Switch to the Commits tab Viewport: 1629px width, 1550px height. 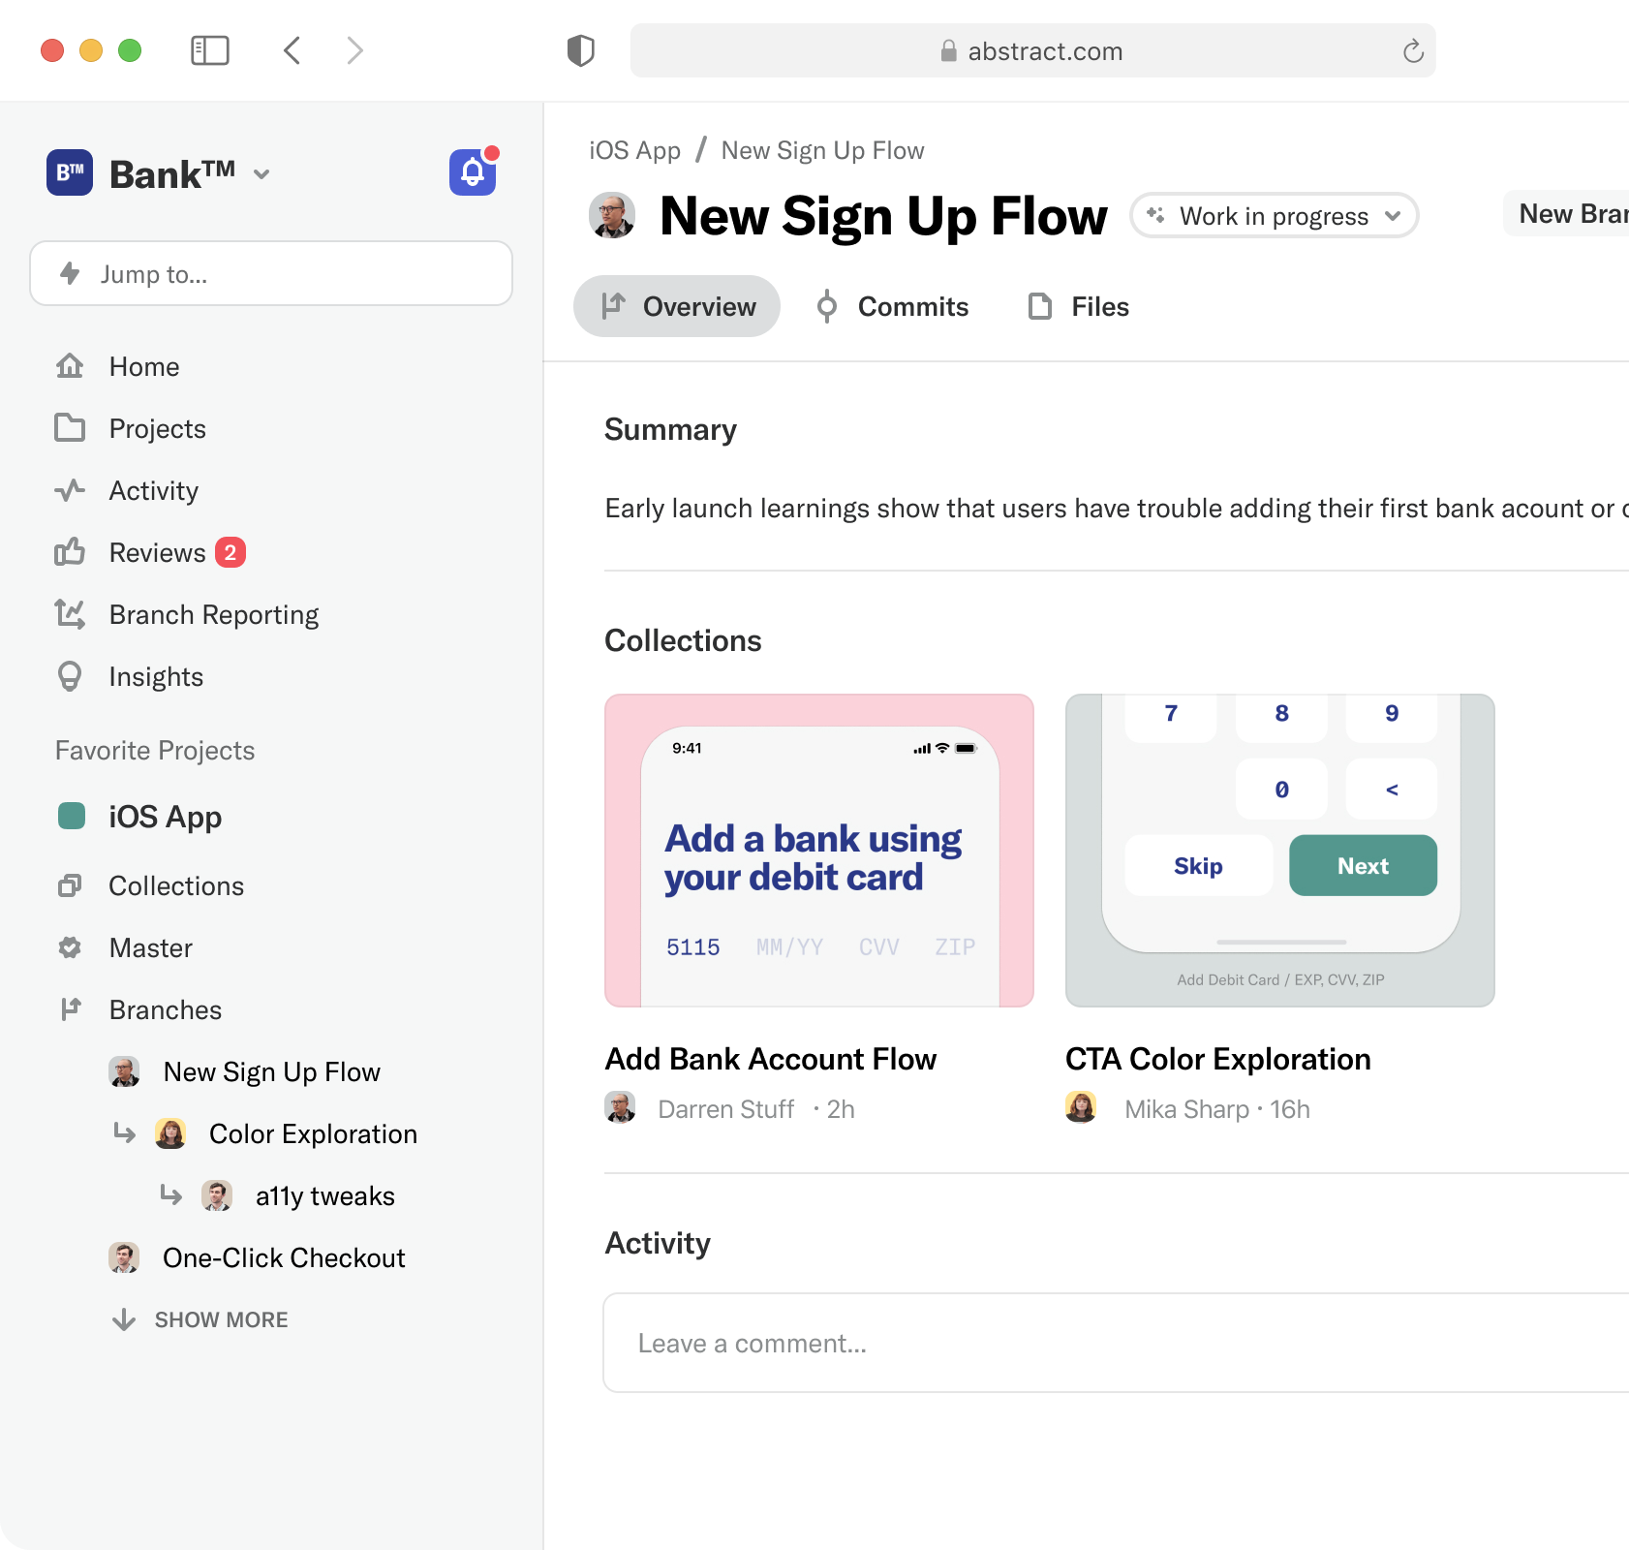point(893,306)
